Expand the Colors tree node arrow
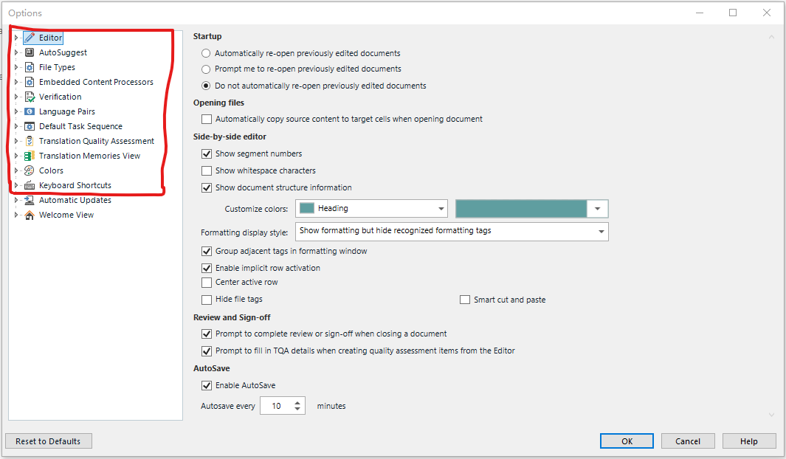The width and height of the screenshot is (786, 459). tap(16, 170)
